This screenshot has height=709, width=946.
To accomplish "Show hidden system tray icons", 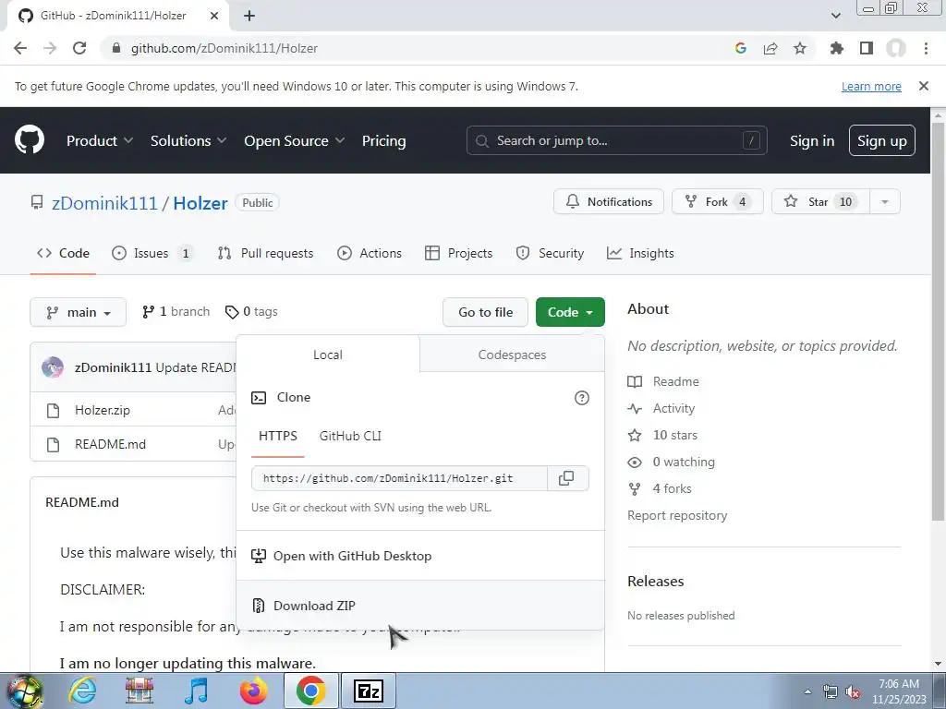I will (807, 692).
